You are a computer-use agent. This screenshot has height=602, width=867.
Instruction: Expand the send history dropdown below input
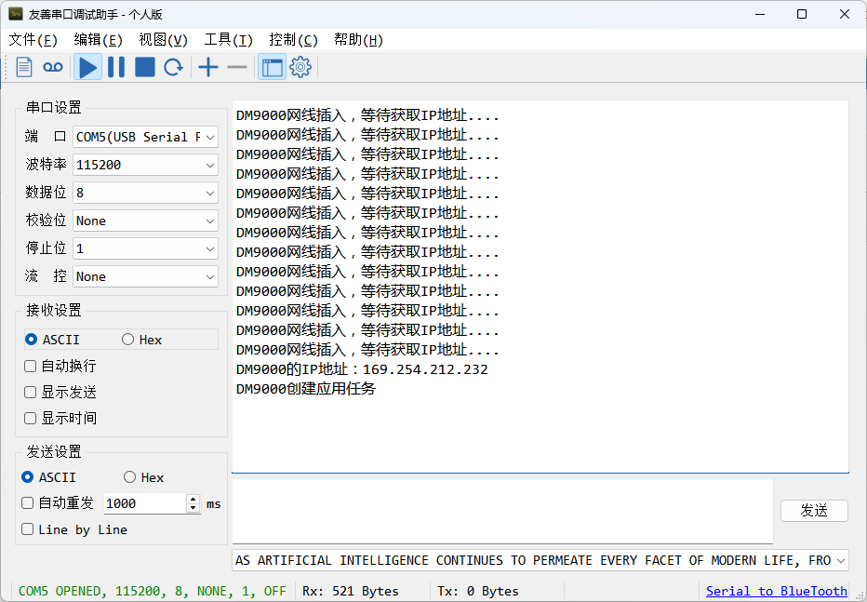(840, 560)
